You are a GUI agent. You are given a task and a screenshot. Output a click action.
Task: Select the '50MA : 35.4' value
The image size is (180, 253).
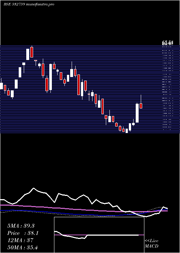tap(22, 247)
